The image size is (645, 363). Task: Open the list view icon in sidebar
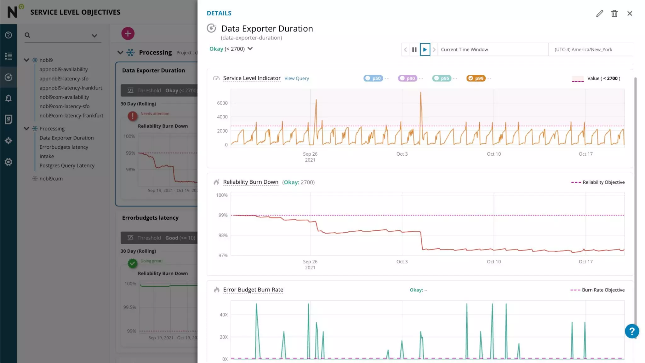click(x=9, y=56)
